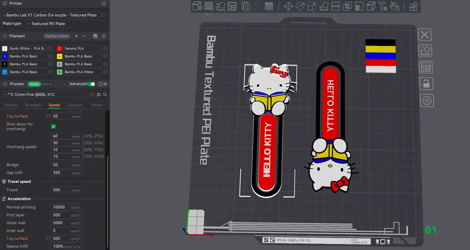Viewport: 470px width, 250px height.
Task: Select the Support painting tool
Action: (x=359, y=6)
